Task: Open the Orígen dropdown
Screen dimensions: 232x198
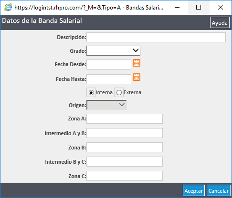Action: (x=106, y=105)
